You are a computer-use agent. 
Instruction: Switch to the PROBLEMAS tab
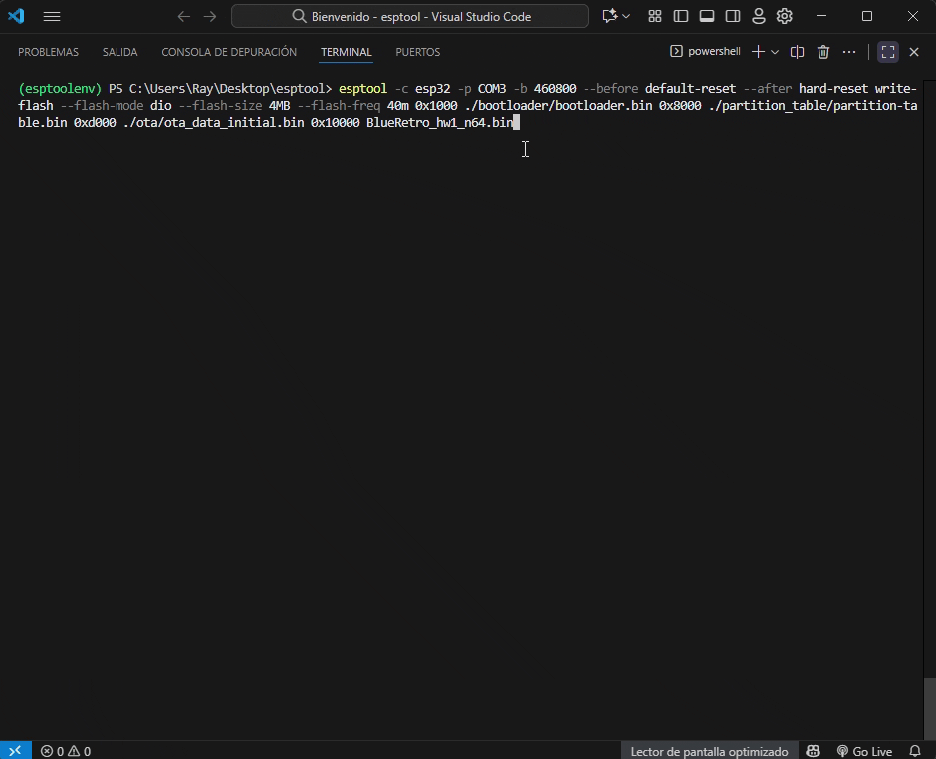coord(48,52)
